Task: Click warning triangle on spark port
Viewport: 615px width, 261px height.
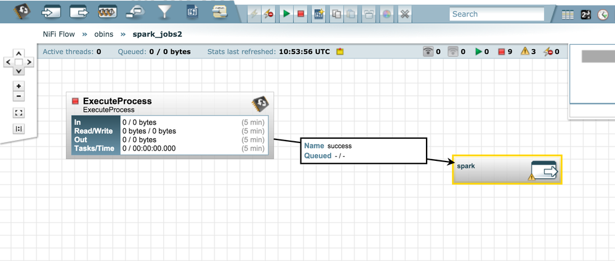Action: coord(531,177)
